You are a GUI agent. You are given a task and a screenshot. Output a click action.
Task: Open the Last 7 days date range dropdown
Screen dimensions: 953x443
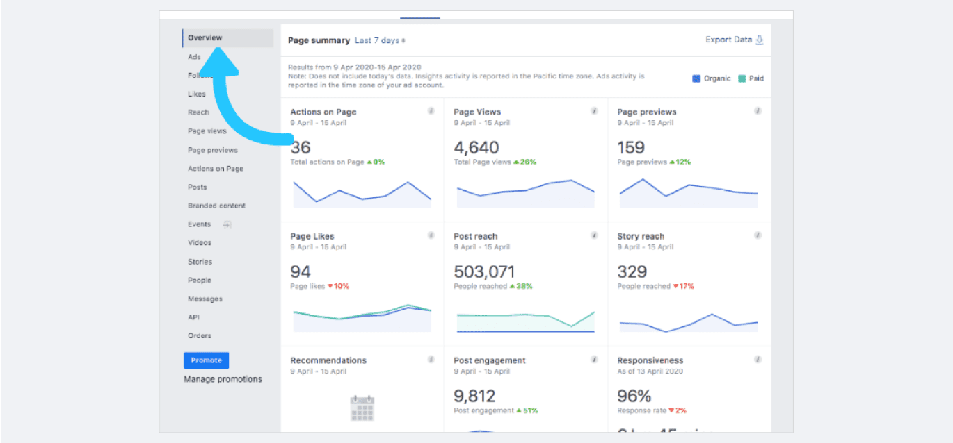pyautogui.click(x=380, y=41)
